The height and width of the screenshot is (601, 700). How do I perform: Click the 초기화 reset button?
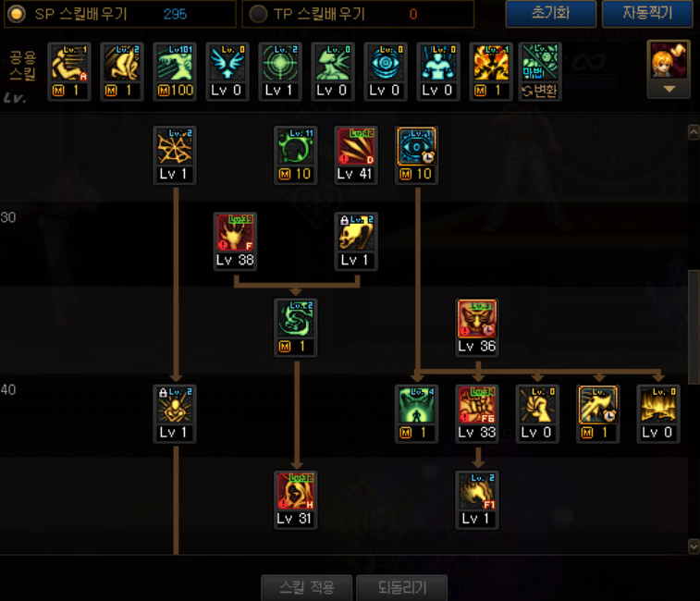click(x=550, y=13)
